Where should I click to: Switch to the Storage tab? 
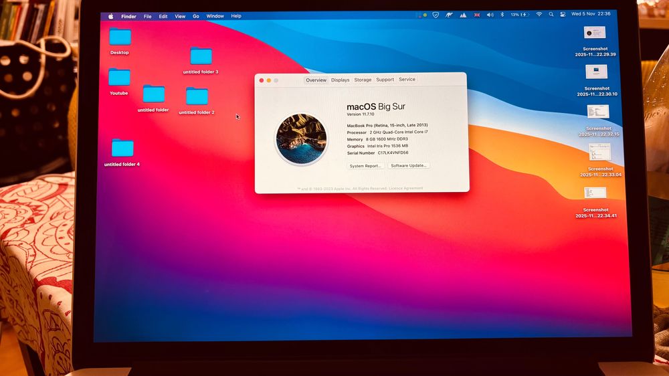tap(363, 80)
